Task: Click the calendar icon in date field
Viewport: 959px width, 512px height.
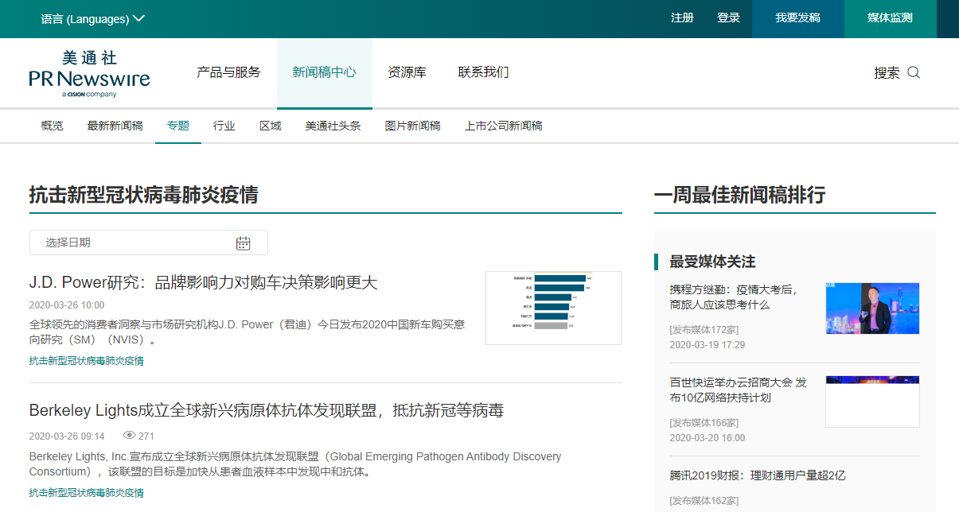Action: click(244, 243)
